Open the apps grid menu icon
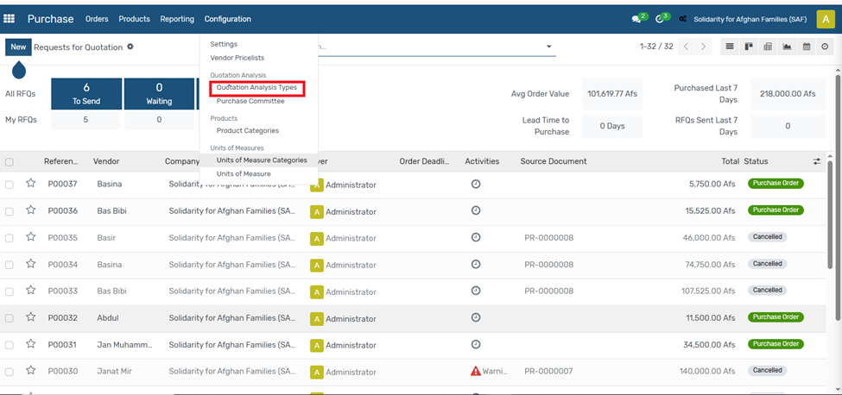Screen dimensions: 842x395 [9, 19]
